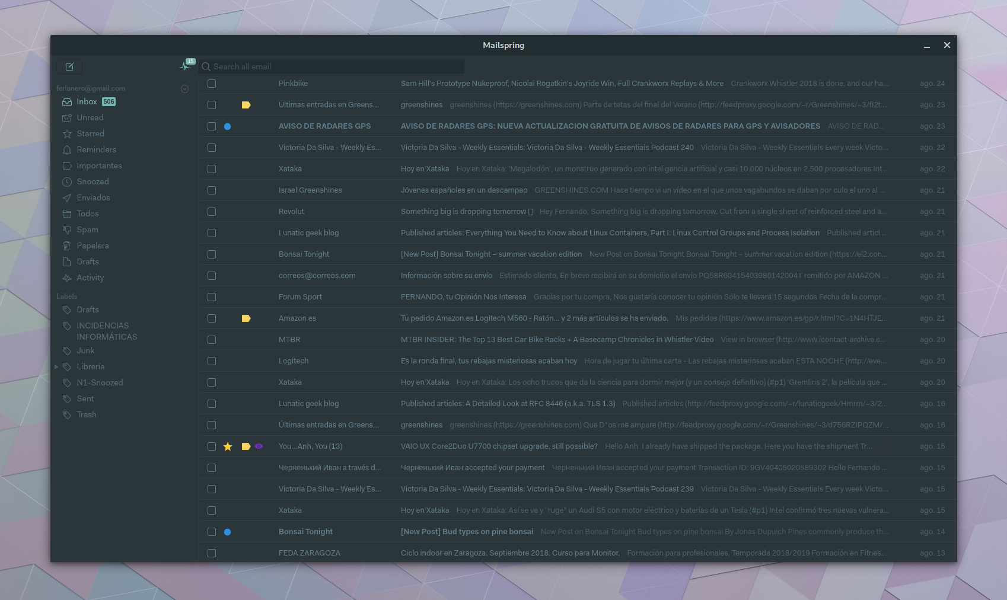Click the Reminders bell icon
1007x600 pixels.
pos(67,150)
